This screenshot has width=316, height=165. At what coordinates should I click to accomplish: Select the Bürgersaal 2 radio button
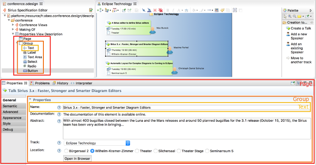pos(66,151)
